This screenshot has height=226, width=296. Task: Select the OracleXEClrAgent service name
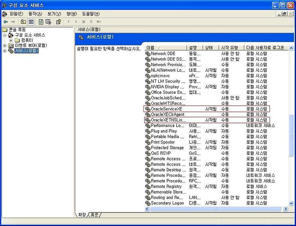(168, 115)
